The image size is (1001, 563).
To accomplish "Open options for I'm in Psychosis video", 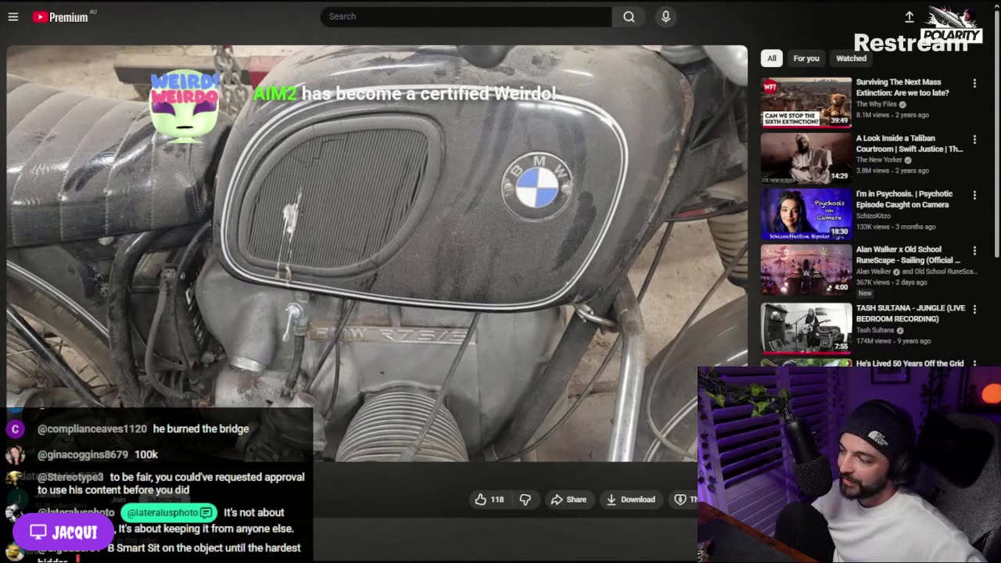I will tap(974, 195).
